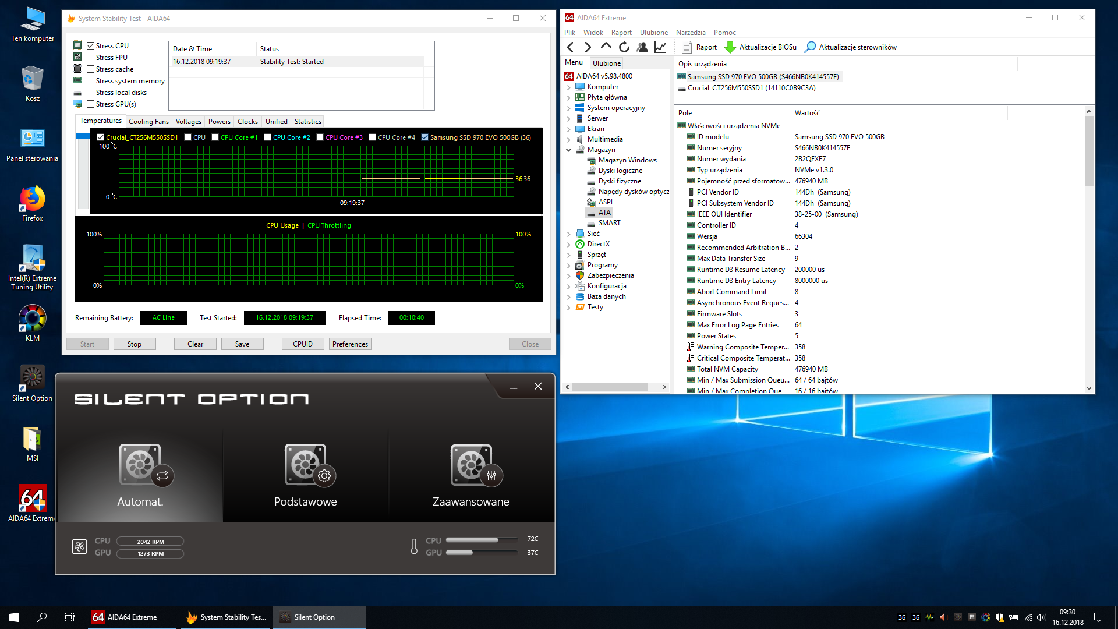Open the Windows Start menu
Image resolution: width=1118 pixels, height=629 pixels.
click(14, 617)
